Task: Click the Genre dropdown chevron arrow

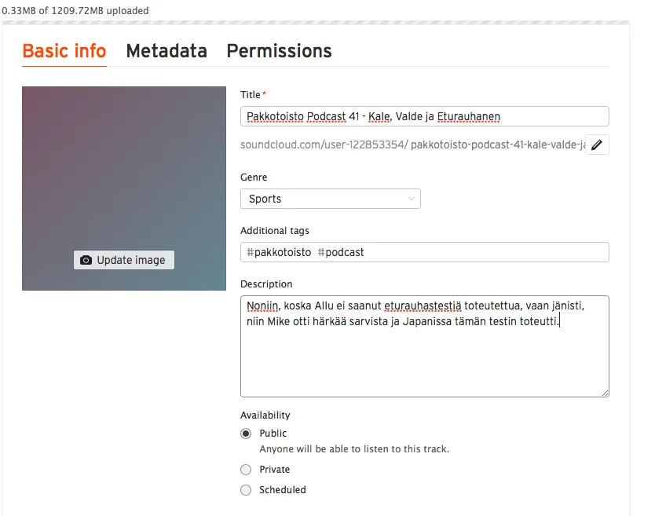Action: 412,199
